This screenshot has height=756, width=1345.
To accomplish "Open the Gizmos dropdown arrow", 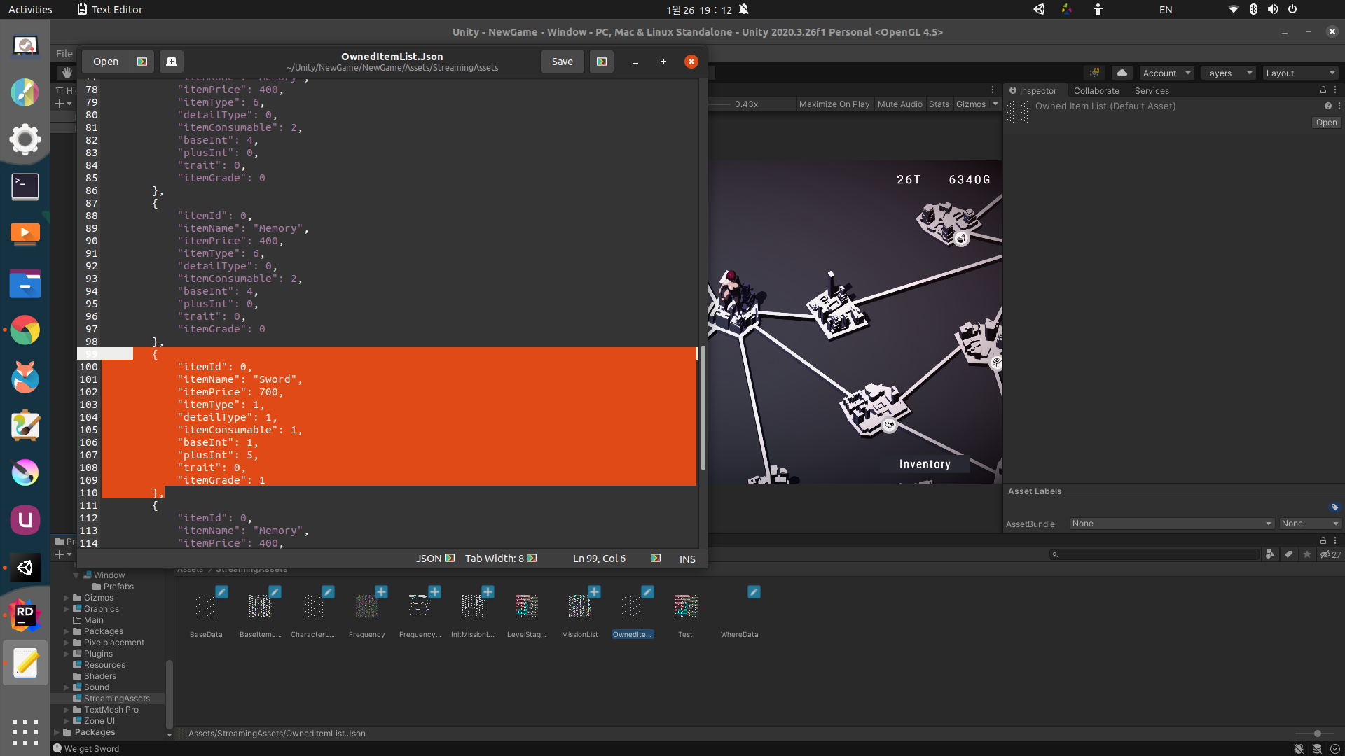I will coord(995,104).
